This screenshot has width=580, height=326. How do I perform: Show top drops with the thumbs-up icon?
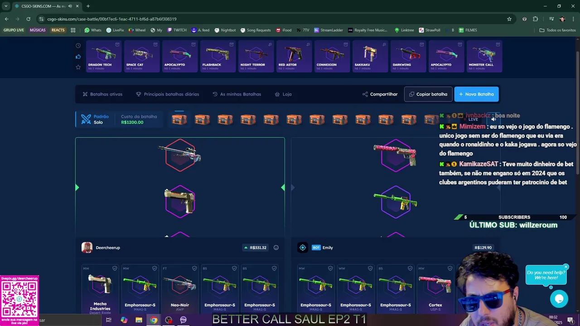point(78,57)
